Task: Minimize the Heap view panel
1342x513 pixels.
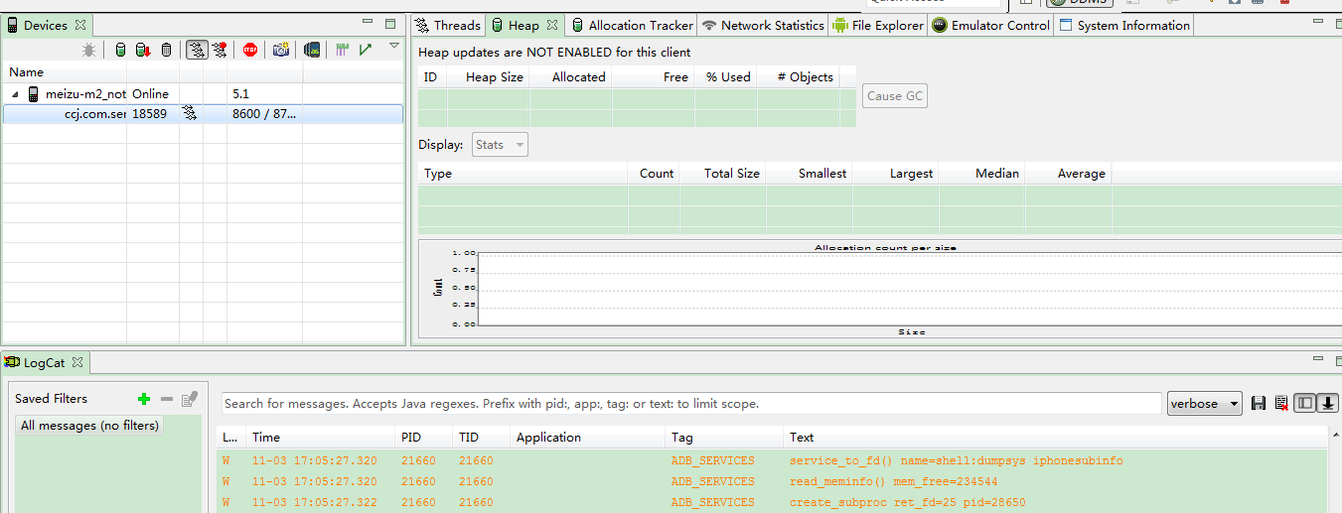Action: point(1317,20)
